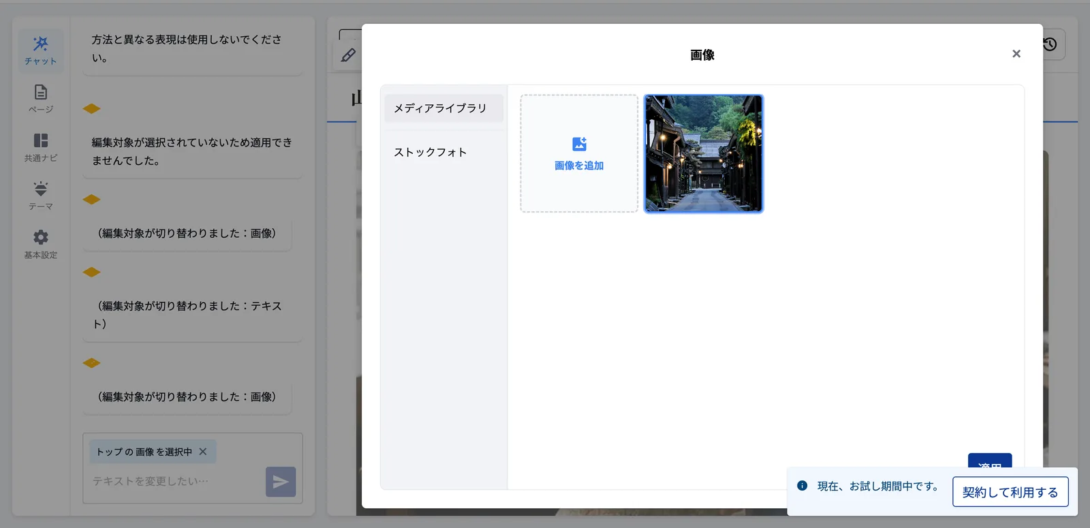
Task: Open the history clock icon
Action: (x=1050, y=44)
